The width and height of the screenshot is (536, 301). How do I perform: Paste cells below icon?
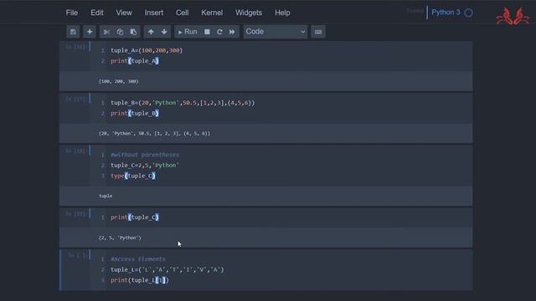pos(133,32)
